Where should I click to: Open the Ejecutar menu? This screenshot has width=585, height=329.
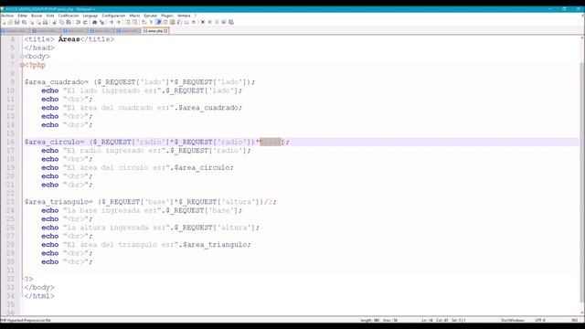pyautogui.click(x=151, y=16)
